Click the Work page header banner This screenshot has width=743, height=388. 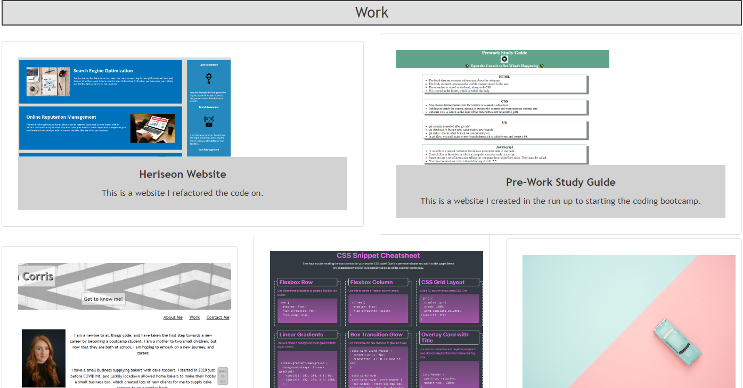(371, 12)
